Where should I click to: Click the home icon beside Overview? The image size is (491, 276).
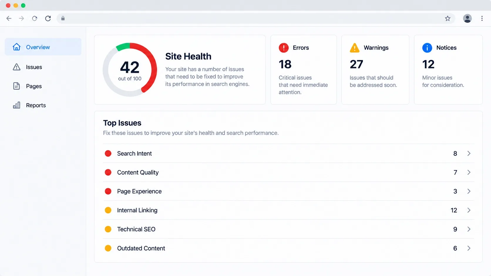[16, 47]
